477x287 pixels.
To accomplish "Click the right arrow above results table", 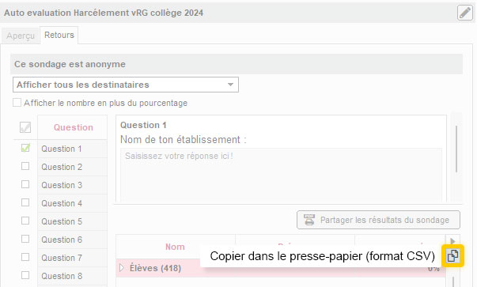I will (x=452, y=241).
